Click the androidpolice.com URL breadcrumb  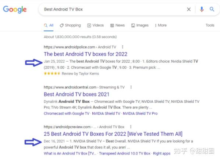coord(80,47)
